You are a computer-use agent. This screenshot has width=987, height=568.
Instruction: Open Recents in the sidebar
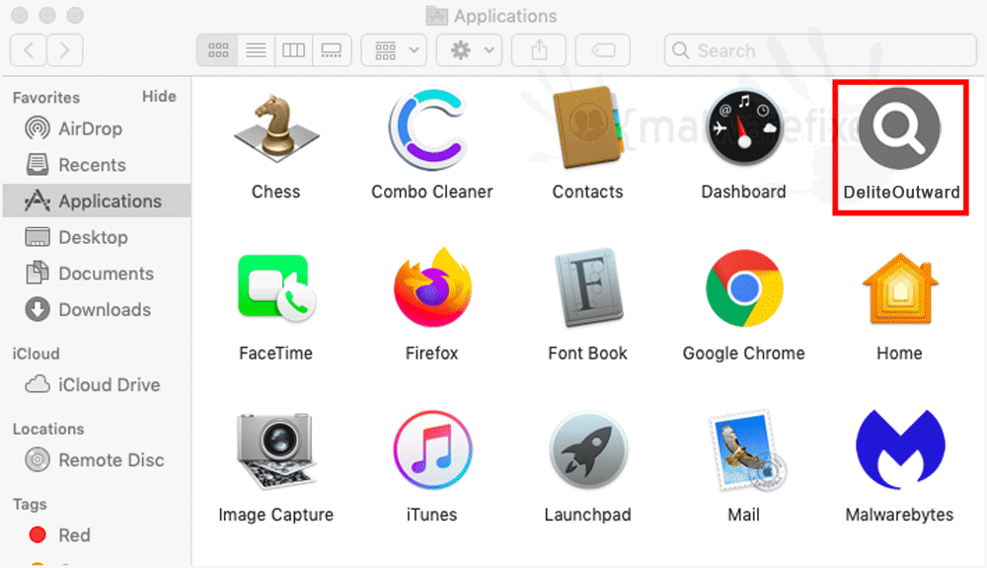click(97, 165)
